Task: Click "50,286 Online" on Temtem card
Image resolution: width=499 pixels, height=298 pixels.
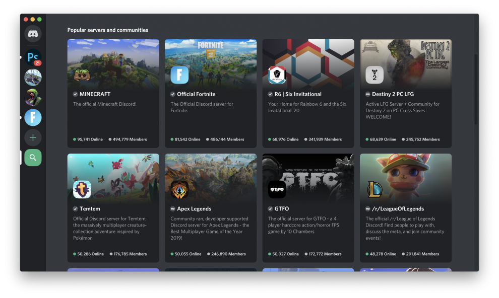Action: click(89, 254)
